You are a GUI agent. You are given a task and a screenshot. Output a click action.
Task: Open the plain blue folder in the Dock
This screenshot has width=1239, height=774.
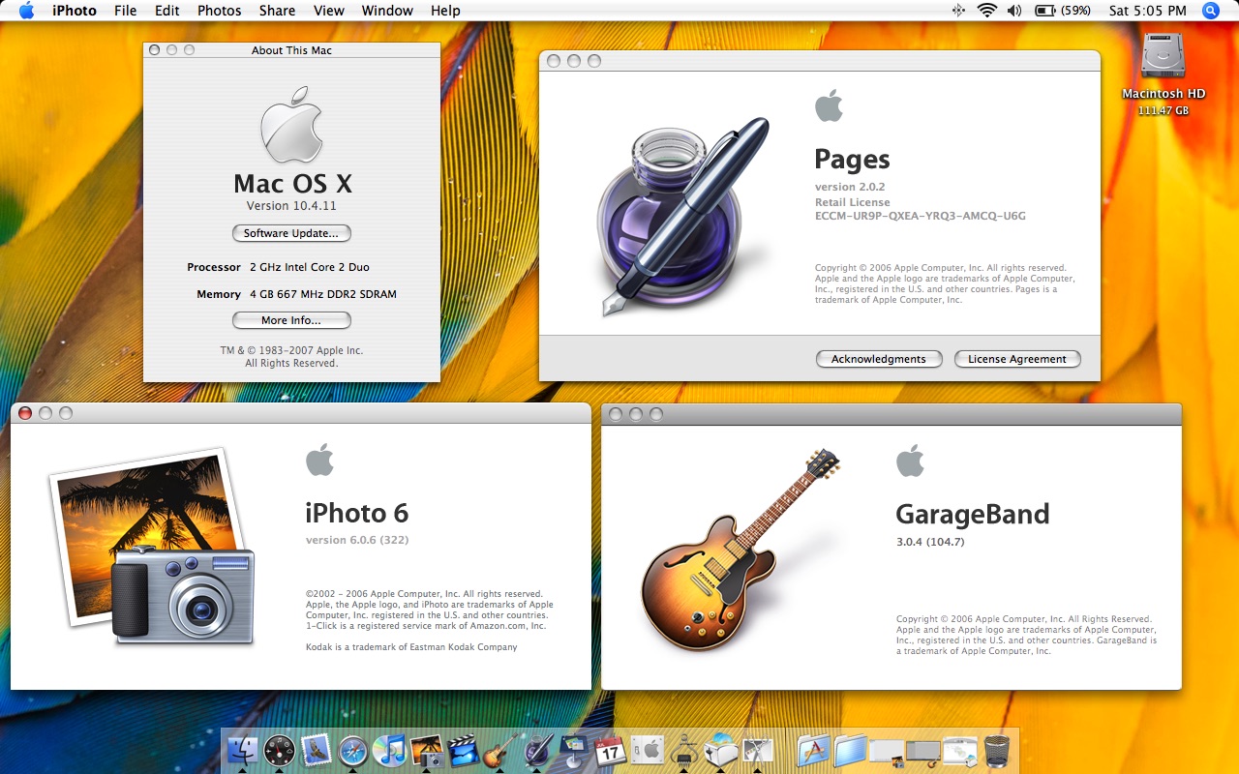[x=850, y=750]
